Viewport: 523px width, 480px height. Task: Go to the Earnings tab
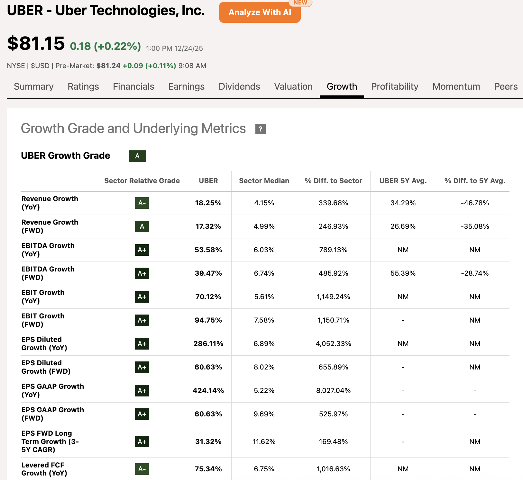(x=187, y=86)
